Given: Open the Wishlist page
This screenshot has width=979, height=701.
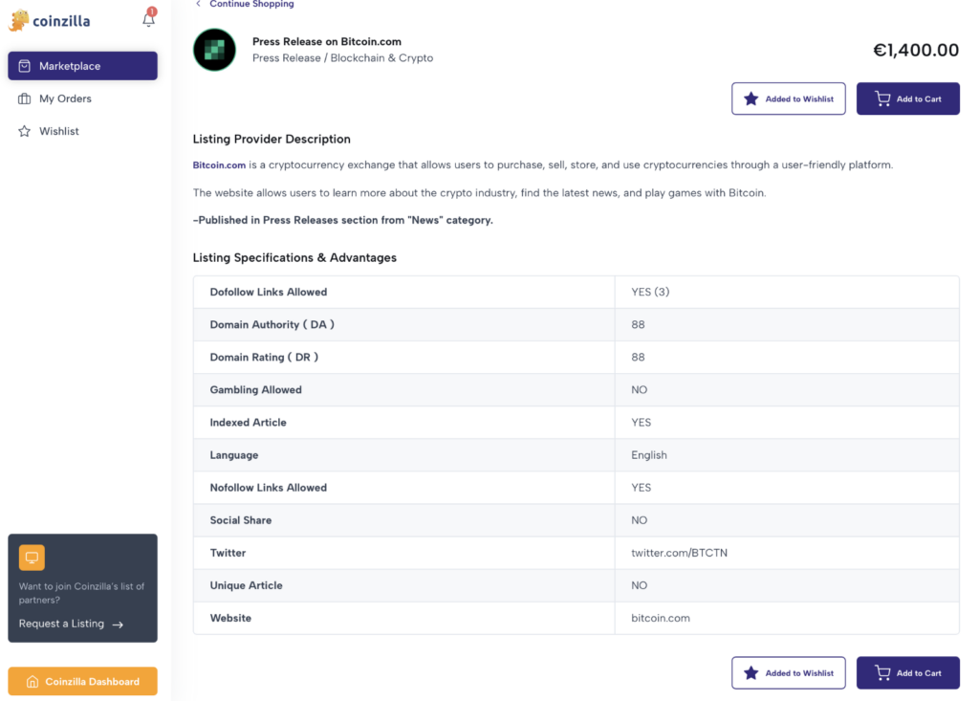Looking at the screenshot, I should pos(58,131).
